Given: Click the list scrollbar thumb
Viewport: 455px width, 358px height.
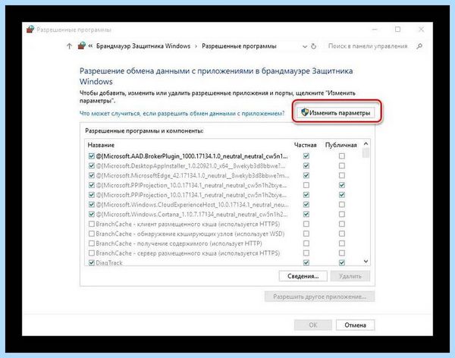Looking at the screenshot, I should click(366, 152).
